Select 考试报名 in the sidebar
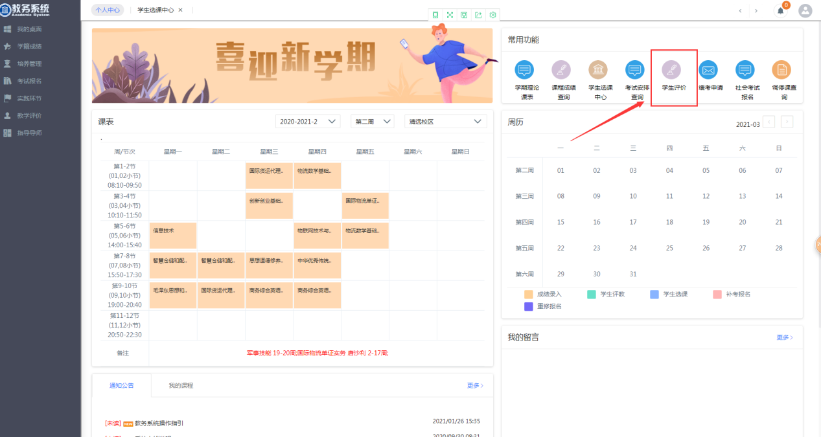 click(29, 81)
